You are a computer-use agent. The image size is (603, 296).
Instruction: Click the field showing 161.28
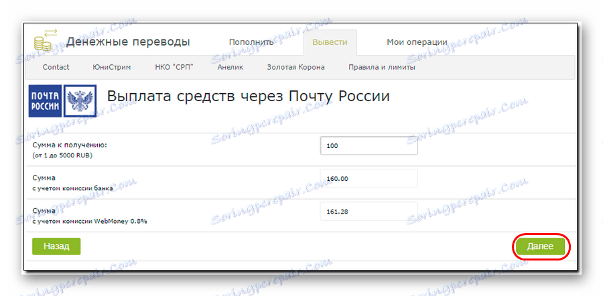368,212
